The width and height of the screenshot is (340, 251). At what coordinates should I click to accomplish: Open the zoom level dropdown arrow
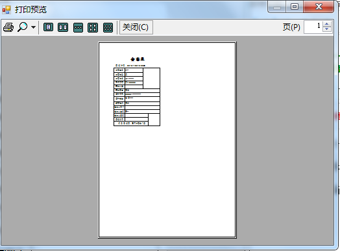coord(33,27)
